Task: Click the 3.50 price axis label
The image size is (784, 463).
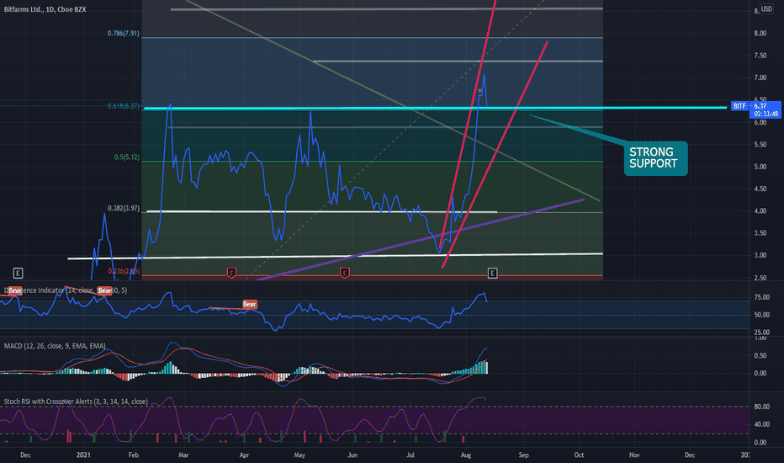Action: 760,233
